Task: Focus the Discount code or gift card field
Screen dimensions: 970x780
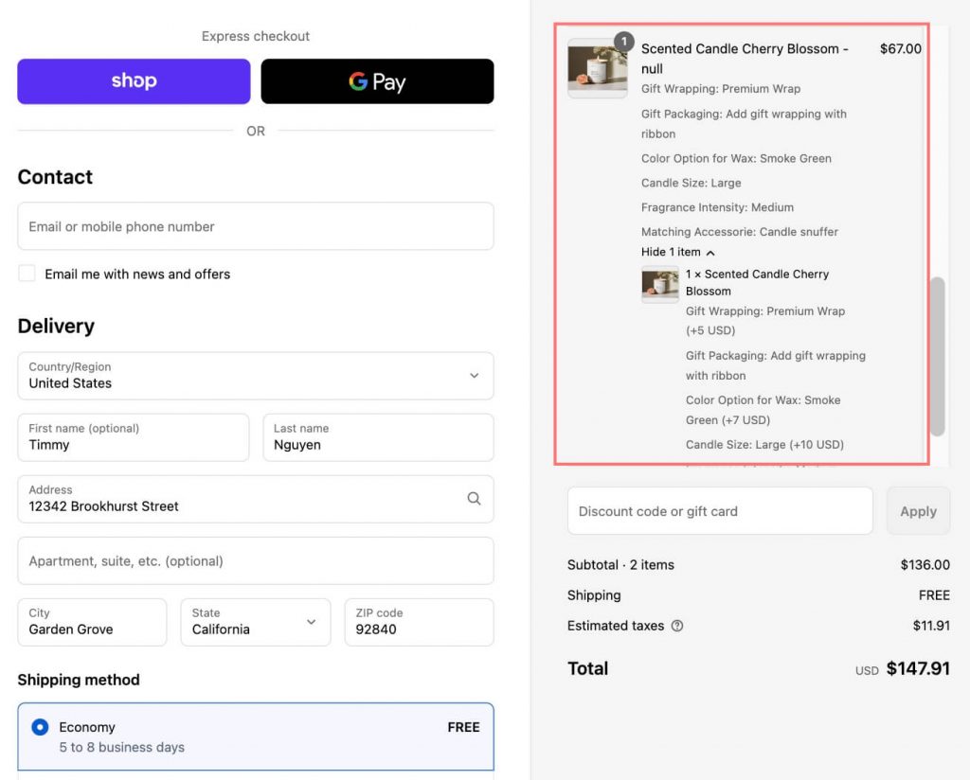Action: pyautogui.click(x=720, y=511)
